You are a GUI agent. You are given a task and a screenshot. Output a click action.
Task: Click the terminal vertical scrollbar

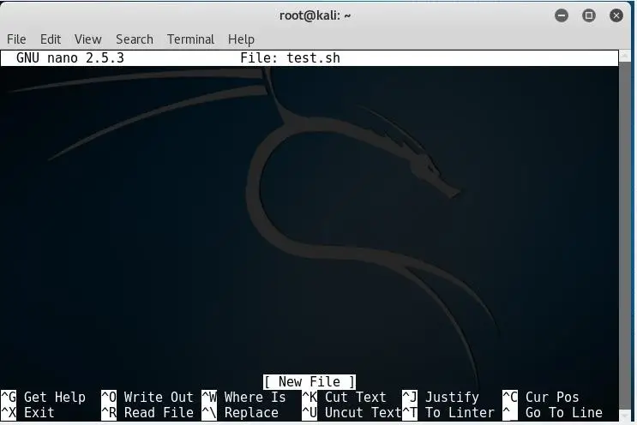pos(625,236)
